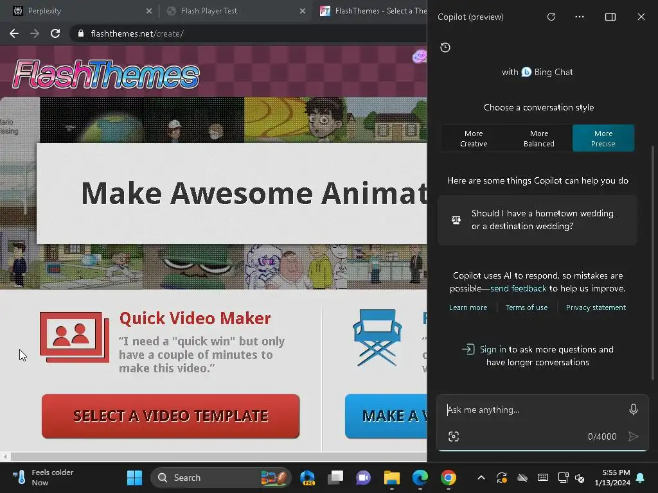Go back in the browser
Image resolution: width=658 pixels, height=493 pixels.
pos(14,33)
